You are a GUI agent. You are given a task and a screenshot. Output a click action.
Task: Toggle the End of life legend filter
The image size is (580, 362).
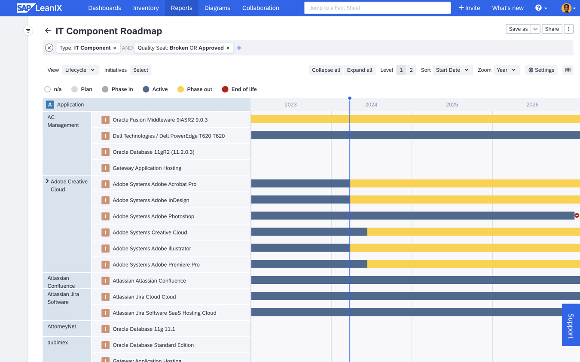click(x=225, y=89)
